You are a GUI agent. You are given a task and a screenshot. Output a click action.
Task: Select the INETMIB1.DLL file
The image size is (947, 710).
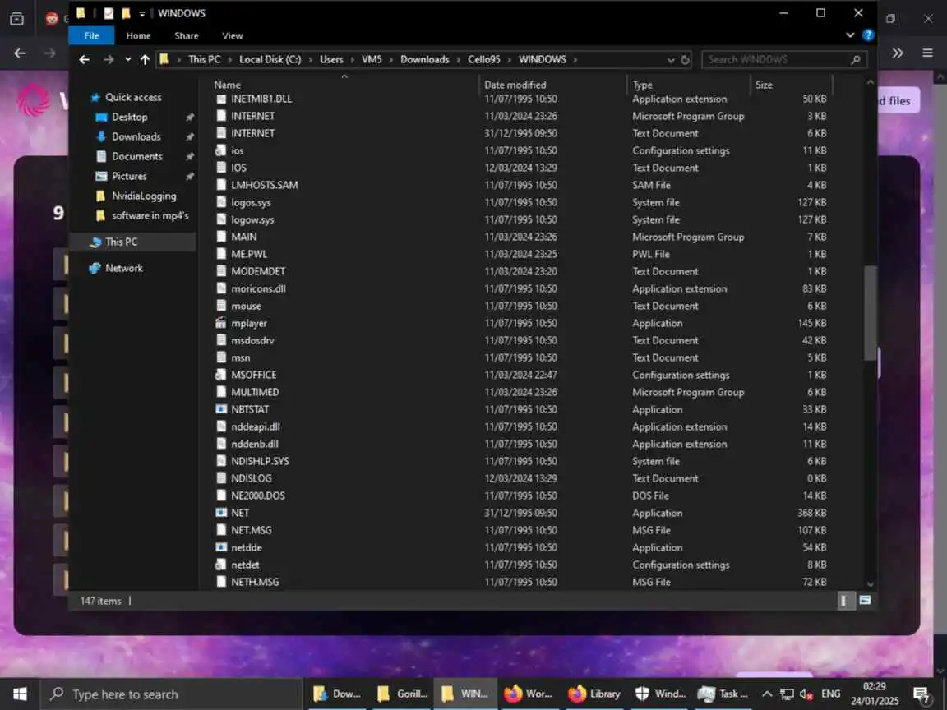click(x=261, y=99)
